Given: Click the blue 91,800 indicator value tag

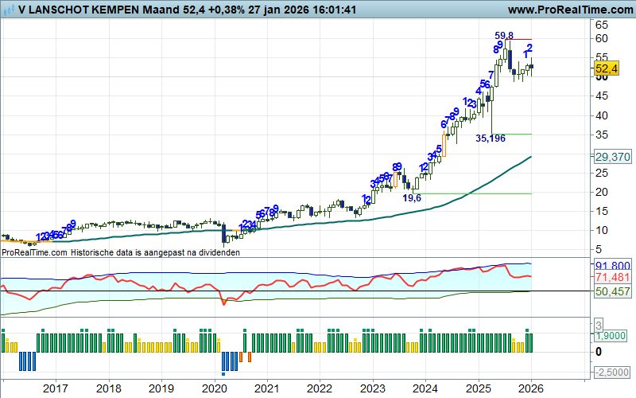Looking at the screenshot, I should click(x=612, y=264).
